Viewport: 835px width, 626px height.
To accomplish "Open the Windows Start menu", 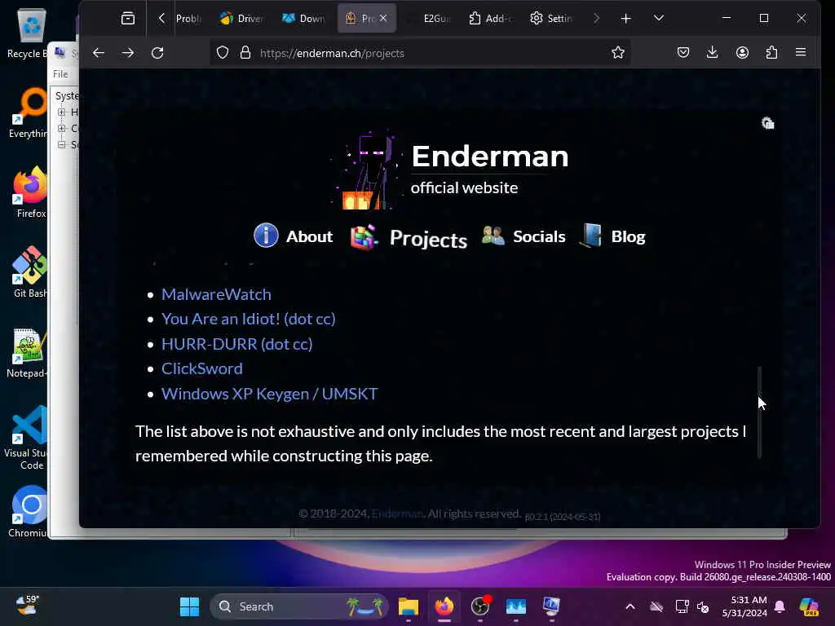I will tap(189, 606).
